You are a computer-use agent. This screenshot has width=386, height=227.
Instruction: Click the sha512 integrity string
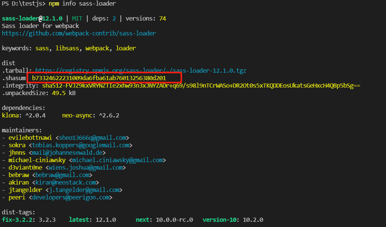[x=201, y=86]
